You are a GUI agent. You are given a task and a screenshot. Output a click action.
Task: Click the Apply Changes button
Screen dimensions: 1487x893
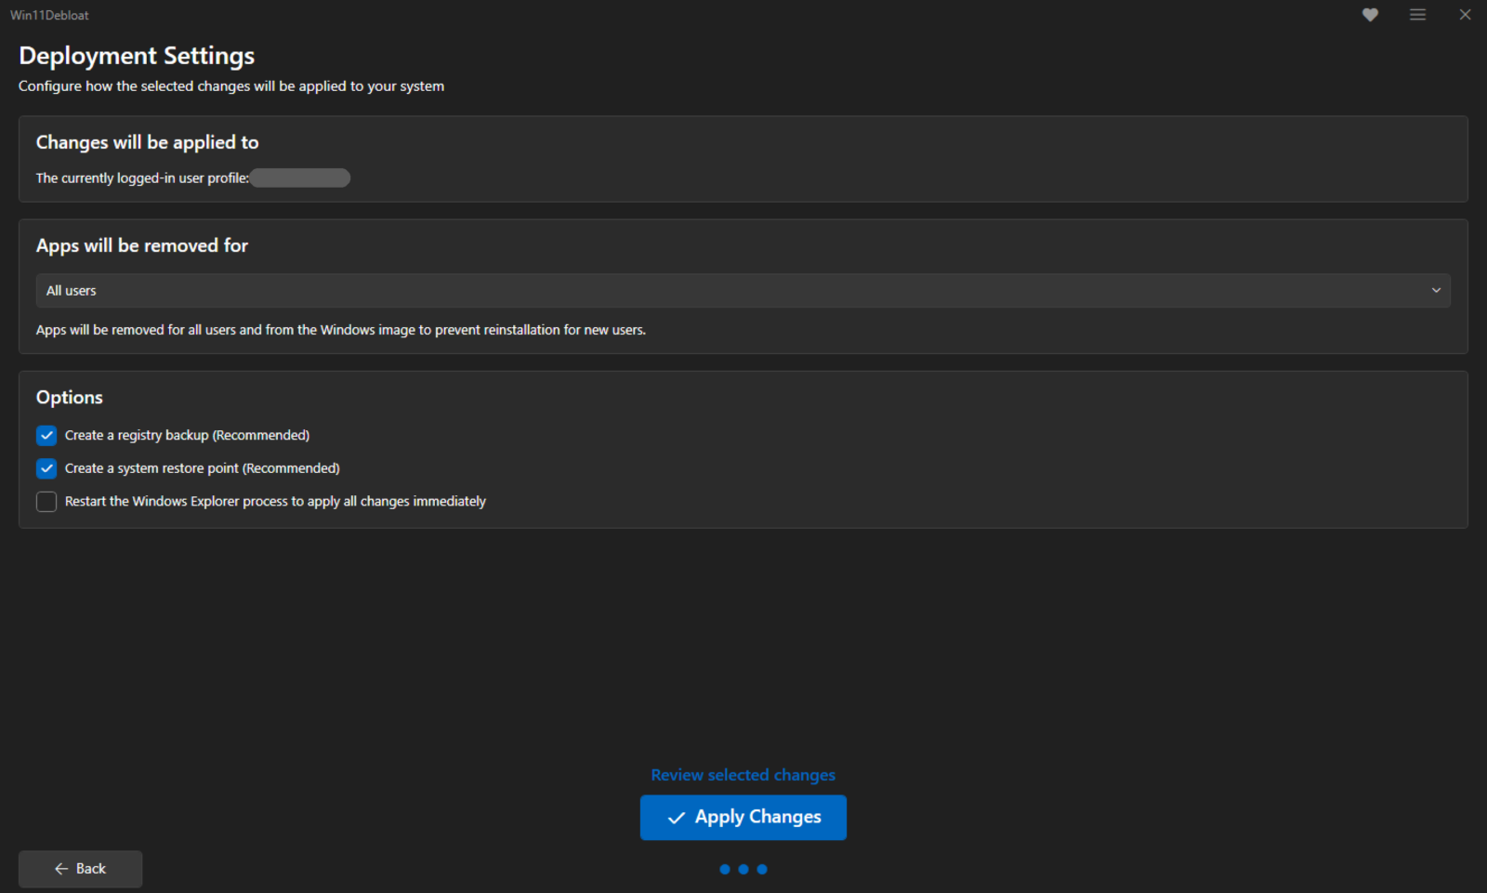pos(743,818)
